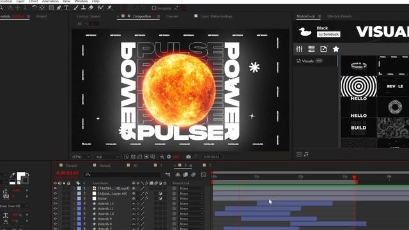Toggle the Snapping checkbox
Image resolution: width=409 pixels, height=230 pixels.
coord(154,8)
